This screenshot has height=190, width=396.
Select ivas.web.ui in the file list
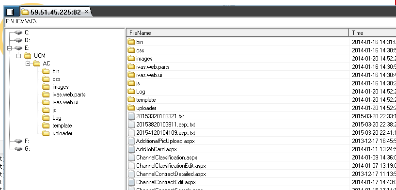click(149, 75)
